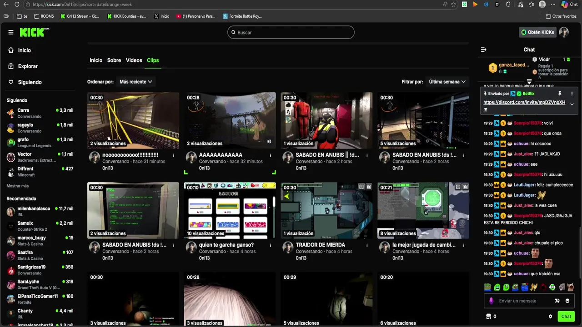Open Chanty's IRL channel in recommended
582x327 pixels.
point(40,313)
